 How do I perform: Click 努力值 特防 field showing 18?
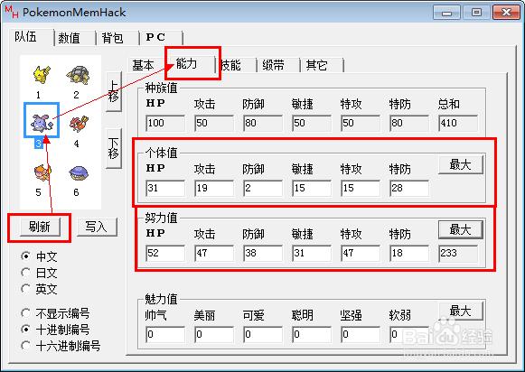[x=409, y=253]
